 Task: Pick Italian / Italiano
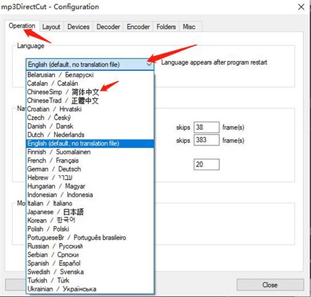tap(90, 203)
